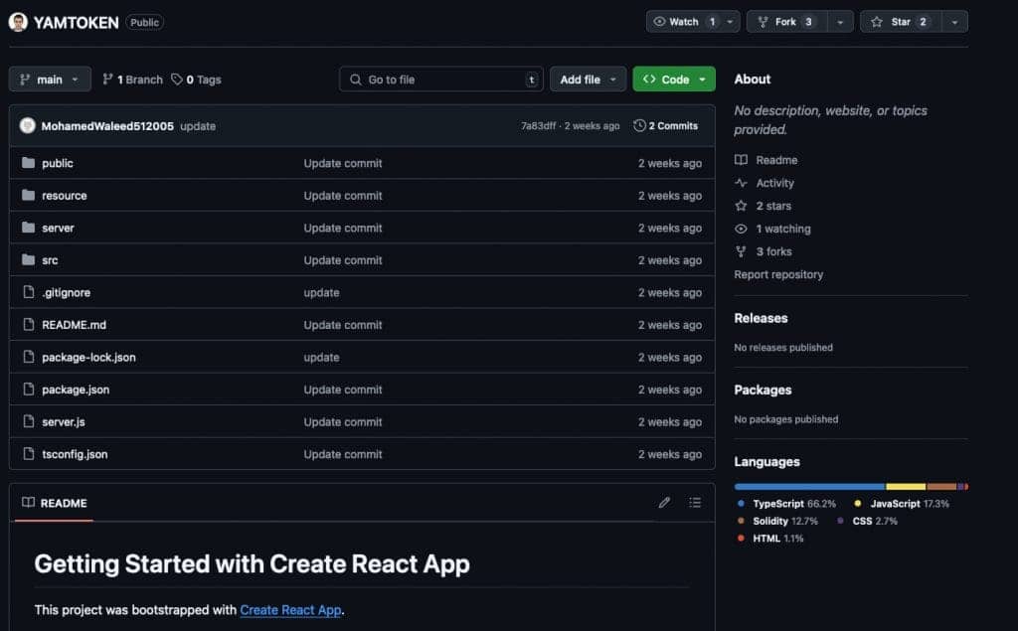The height and width of the screenshot is (631, 1018).
Task: Click the Public visibility badge
Action: [144, 22]
